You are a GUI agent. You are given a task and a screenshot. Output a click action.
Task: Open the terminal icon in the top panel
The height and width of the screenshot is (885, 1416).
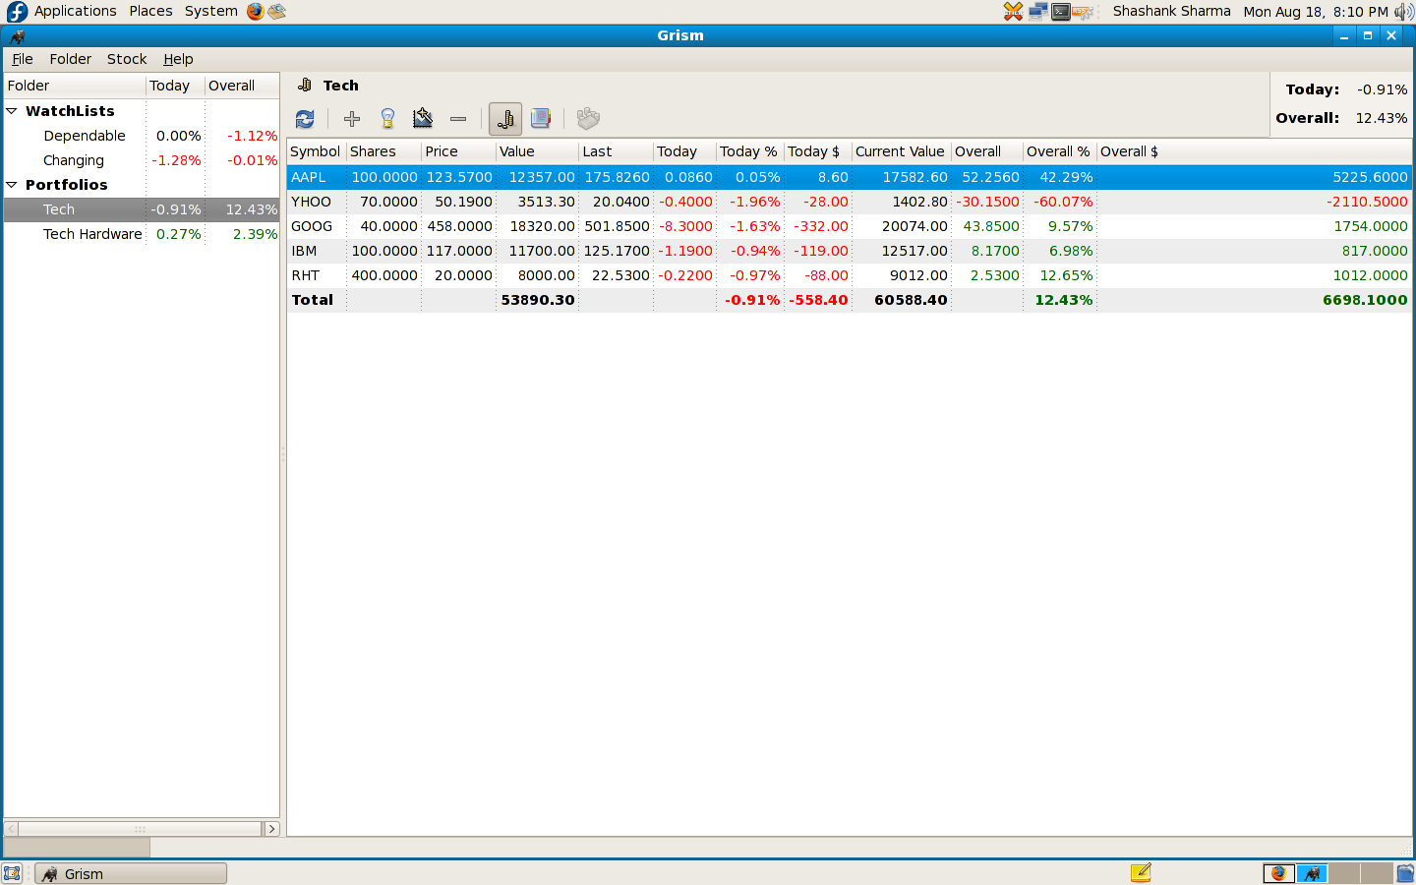tap(1061, 11)
